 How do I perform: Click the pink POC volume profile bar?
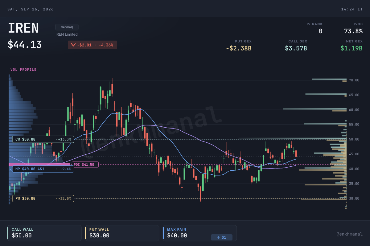click(x=39, y=165)
